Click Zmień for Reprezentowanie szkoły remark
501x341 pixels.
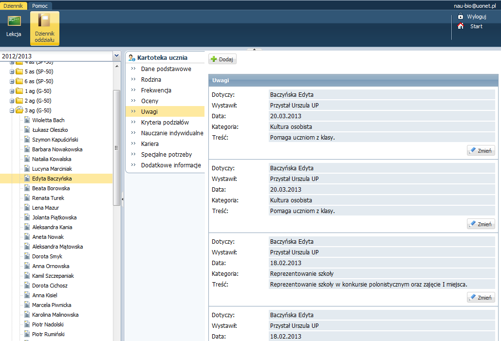coord(481,297)
